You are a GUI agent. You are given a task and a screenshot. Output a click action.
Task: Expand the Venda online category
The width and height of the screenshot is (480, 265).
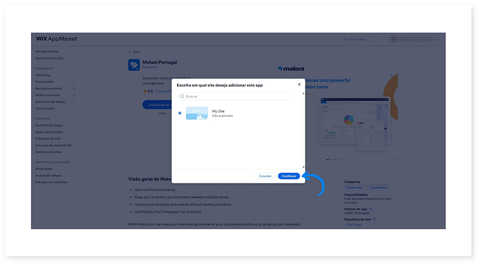pyautogui.click(x=74, y=82)
